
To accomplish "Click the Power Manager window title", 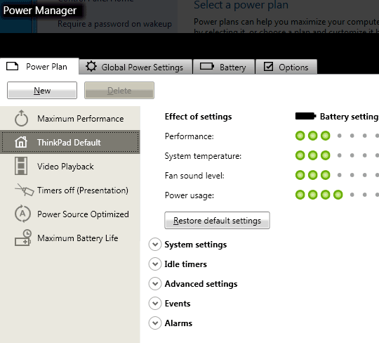I will click(40, 11).
